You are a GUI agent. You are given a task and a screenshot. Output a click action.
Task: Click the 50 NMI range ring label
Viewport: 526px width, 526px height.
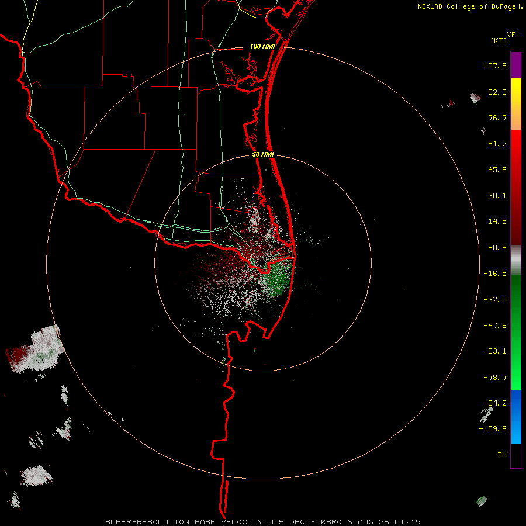tap(263, 155)
